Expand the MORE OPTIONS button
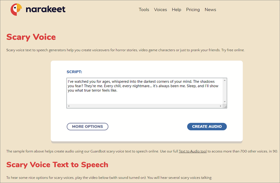This screenshot has width=280, height=183. (x=87, y=127)
